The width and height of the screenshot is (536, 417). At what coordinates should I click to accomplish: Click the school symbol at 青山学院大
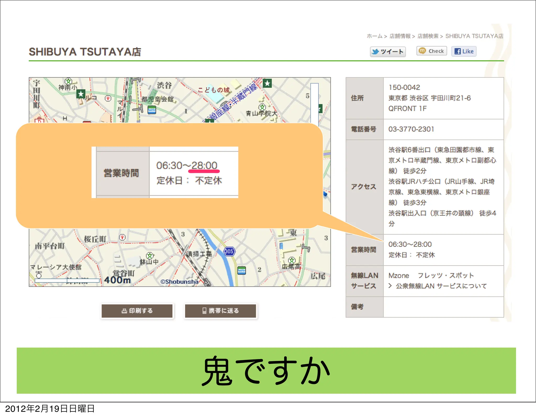[x=262, y=107]
